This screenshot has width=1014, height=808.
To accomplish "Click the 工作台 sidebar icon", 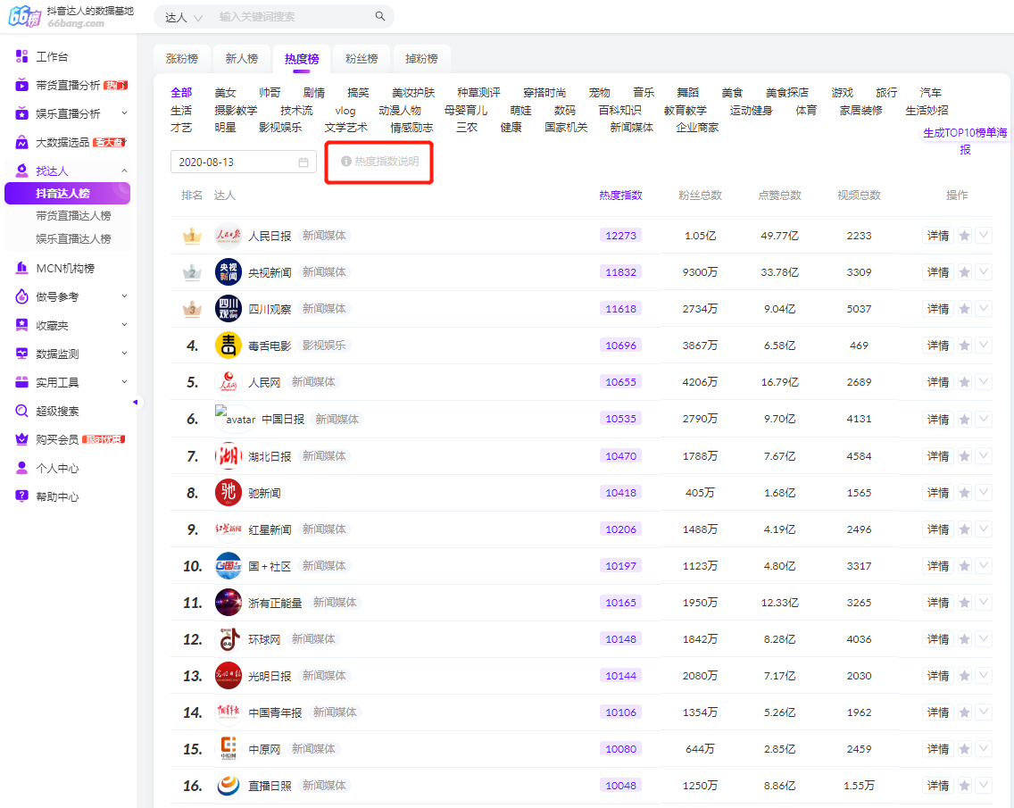I will [22, 57].
